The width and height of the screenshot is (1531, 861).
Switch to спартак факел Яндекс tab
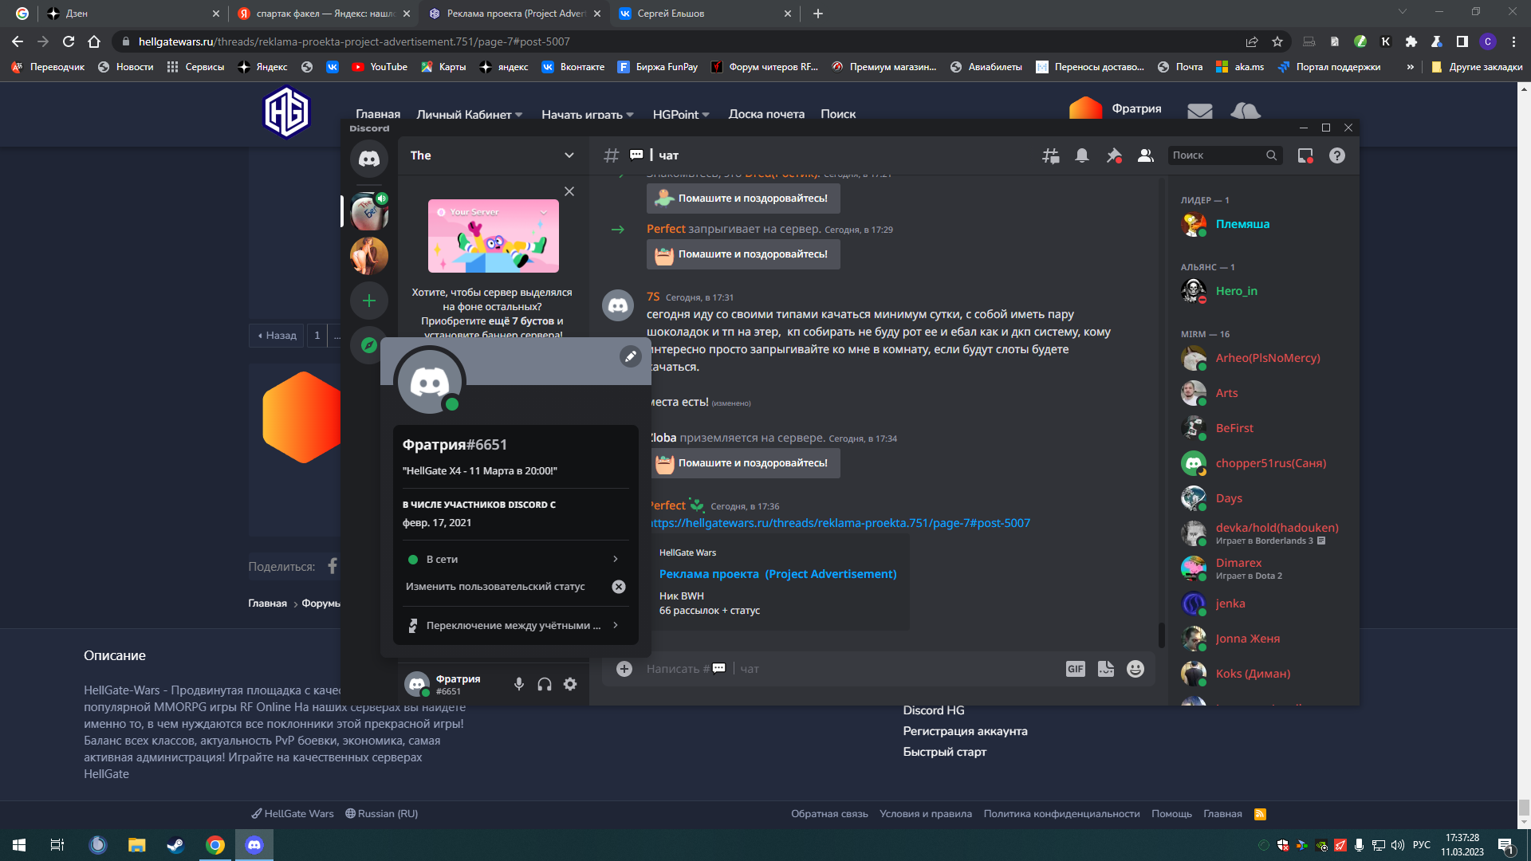(323, 14)
